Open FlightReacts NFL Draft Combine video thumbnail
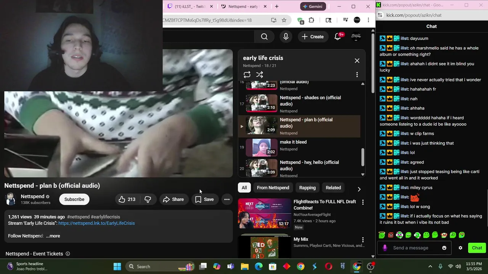488x274 pixels. click(265, 213)
